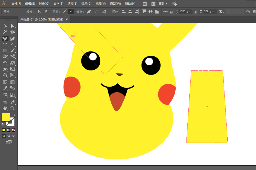Open the 编辑(E) menu
Screen dimensions: 256x170
coord(30,4)
